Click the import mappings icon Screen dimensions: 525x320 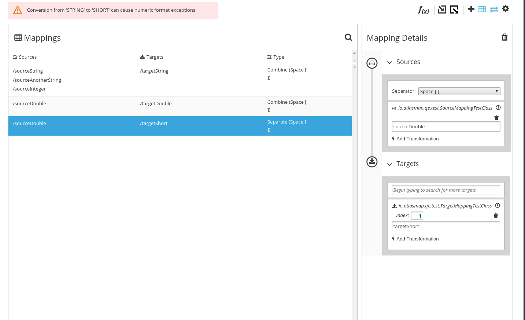[441, 9]
